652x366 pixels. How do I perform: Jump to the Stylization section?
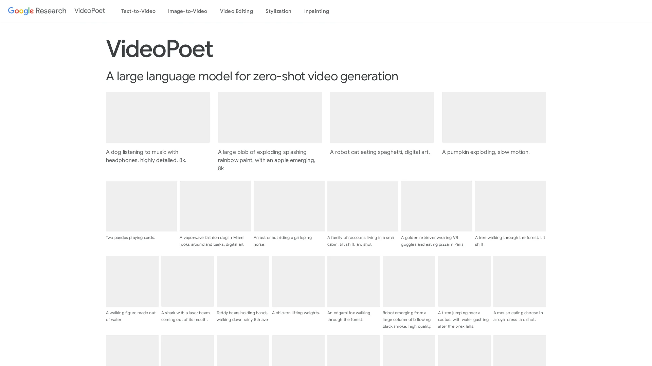278,11
